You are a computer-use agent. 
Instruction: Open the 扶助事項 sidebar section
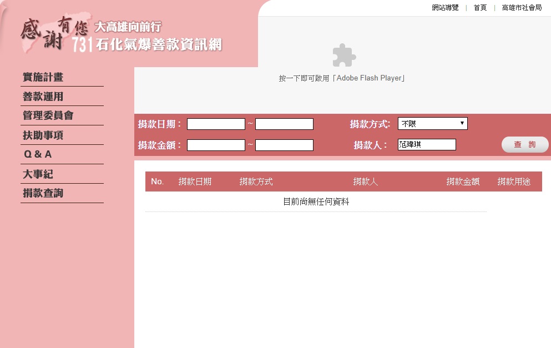click(43, 135)
